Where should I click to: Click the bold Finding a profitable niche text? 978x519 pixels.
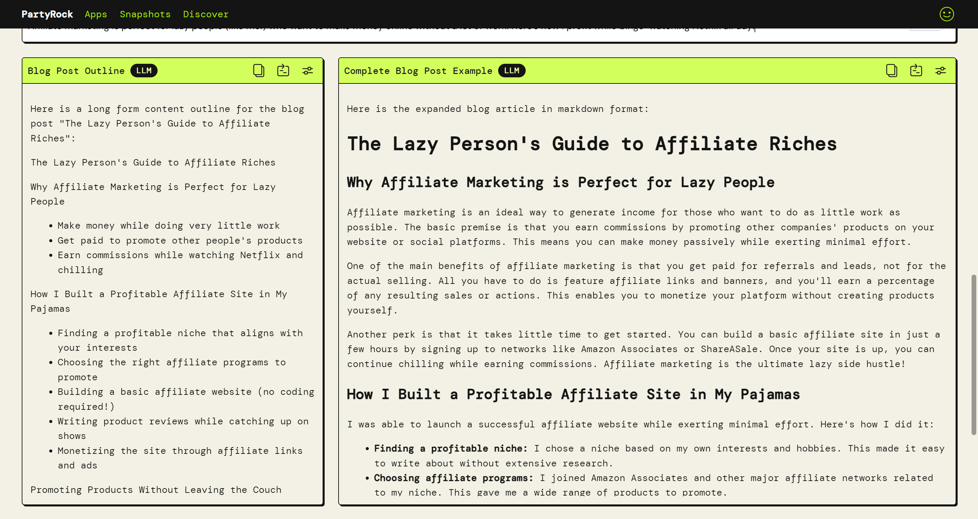tap(450, 448)
